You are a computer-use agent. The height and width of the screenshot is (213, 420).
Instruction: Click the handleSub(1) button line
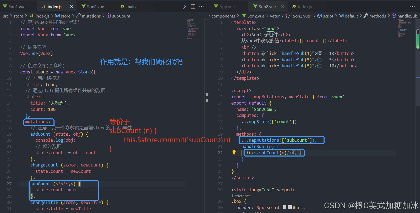click(x=298, y=53)
